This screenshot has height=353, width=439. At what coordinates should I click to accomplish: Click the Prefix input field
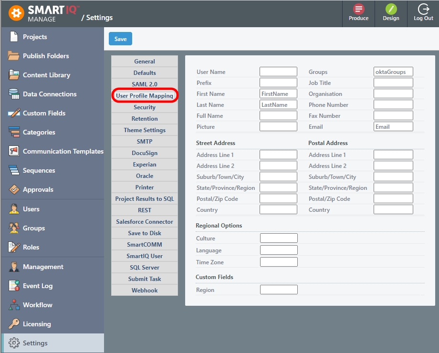tap(278, 83)
